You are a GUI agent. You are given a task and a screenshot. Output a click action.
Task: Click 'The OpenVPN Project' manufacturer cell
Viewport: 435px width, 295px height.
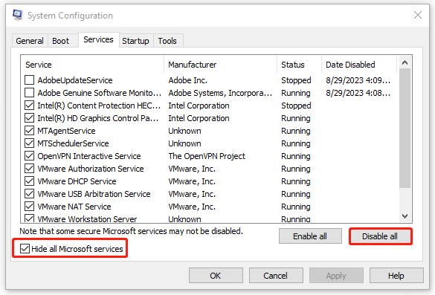[207, 156]
